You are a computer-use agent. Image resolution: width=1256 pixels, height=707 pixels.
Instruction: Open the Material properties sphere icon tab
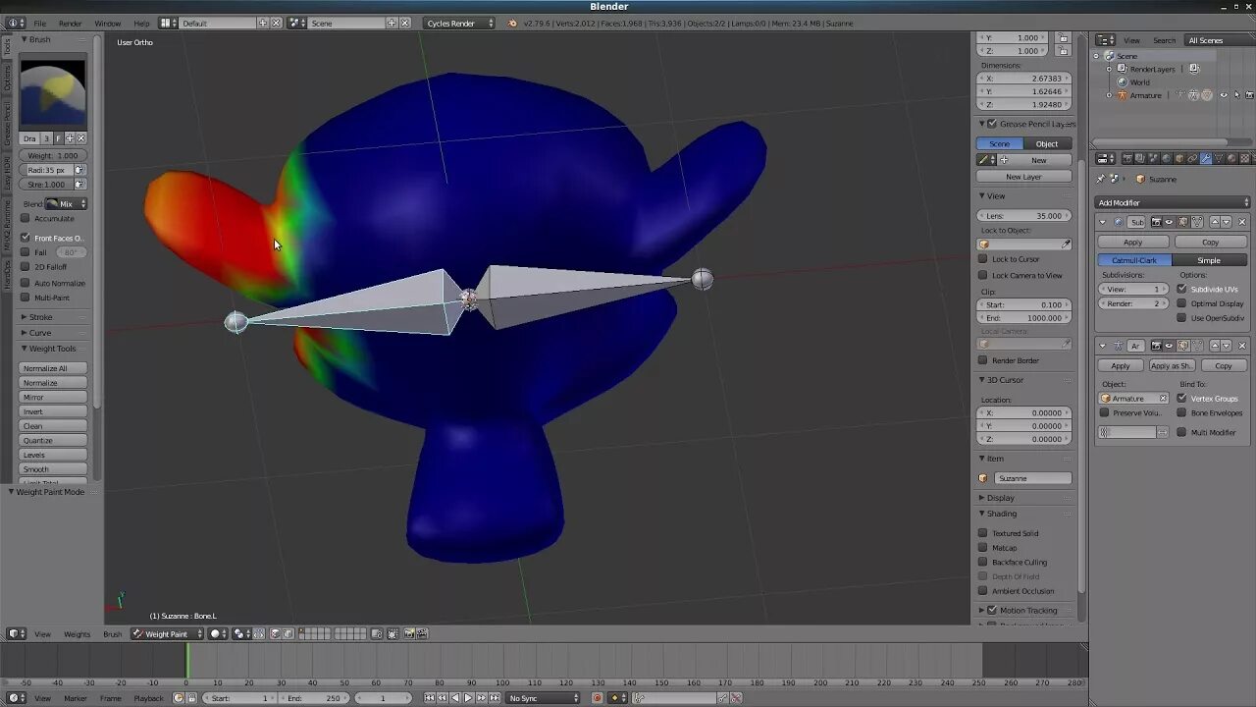click(x=1231, y=158)
